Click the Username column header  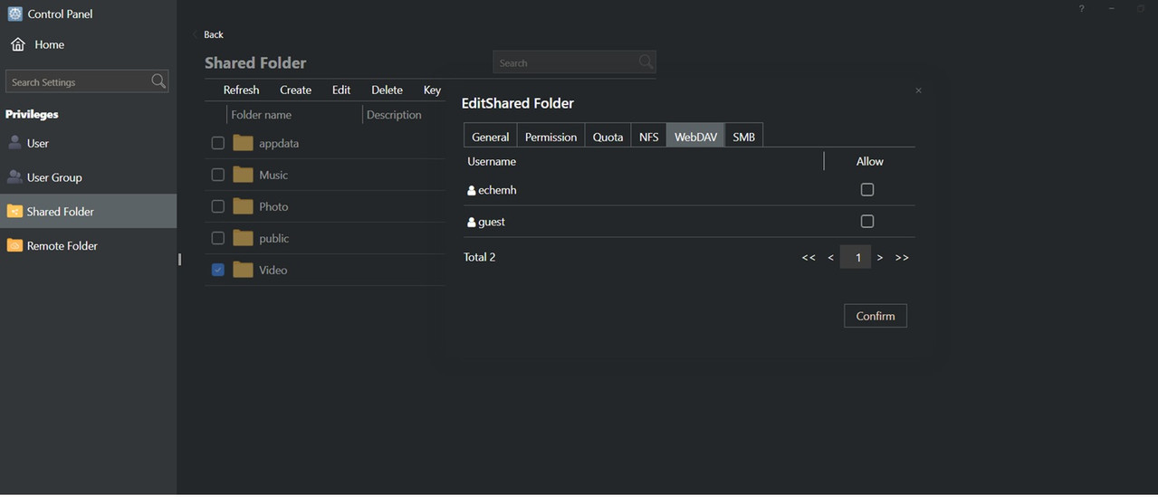[492, 161]
